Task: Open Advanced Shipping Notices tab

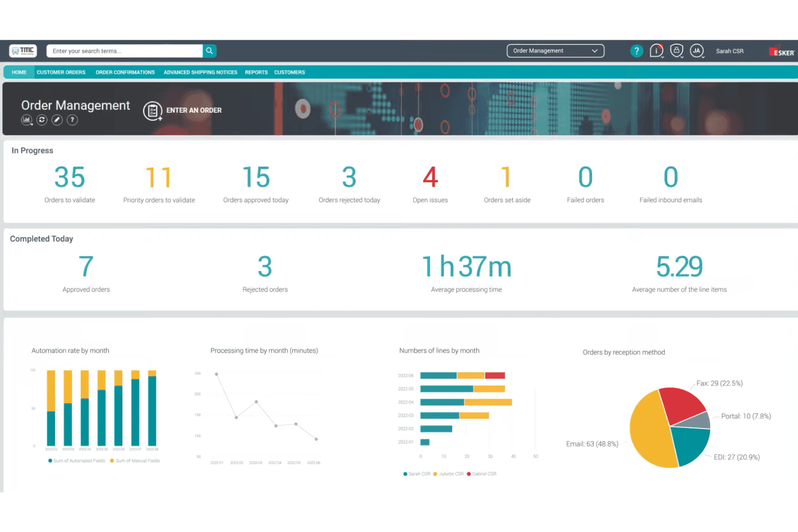Action: tap(201, 72)
